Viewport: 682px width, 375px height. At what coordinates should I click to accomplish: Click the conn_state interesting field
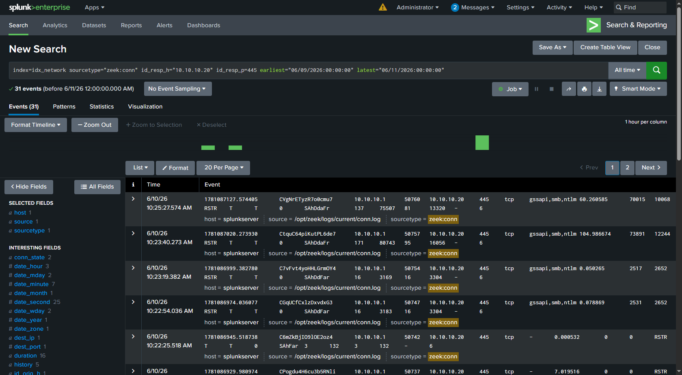click(30, 257)
